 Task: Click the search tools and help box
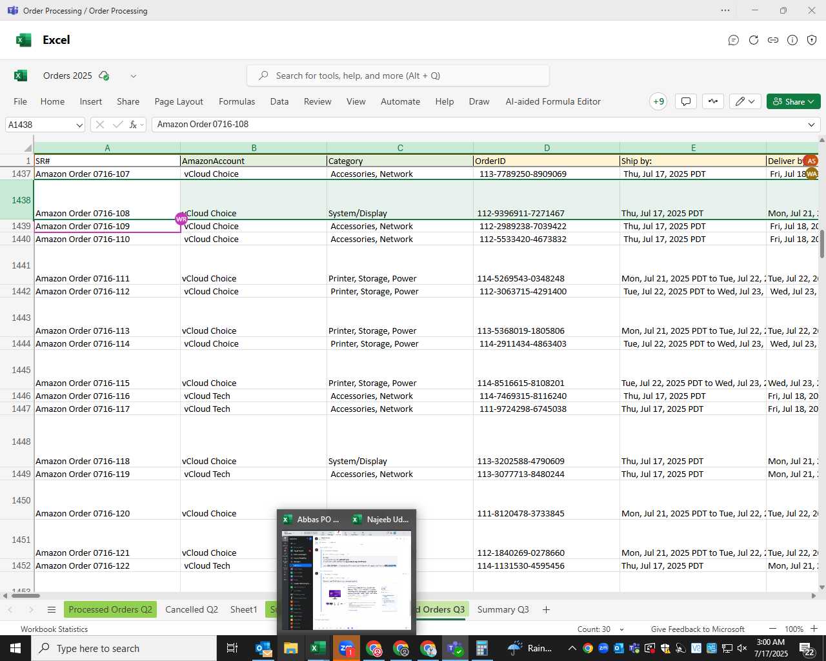[x=398, y=76]
